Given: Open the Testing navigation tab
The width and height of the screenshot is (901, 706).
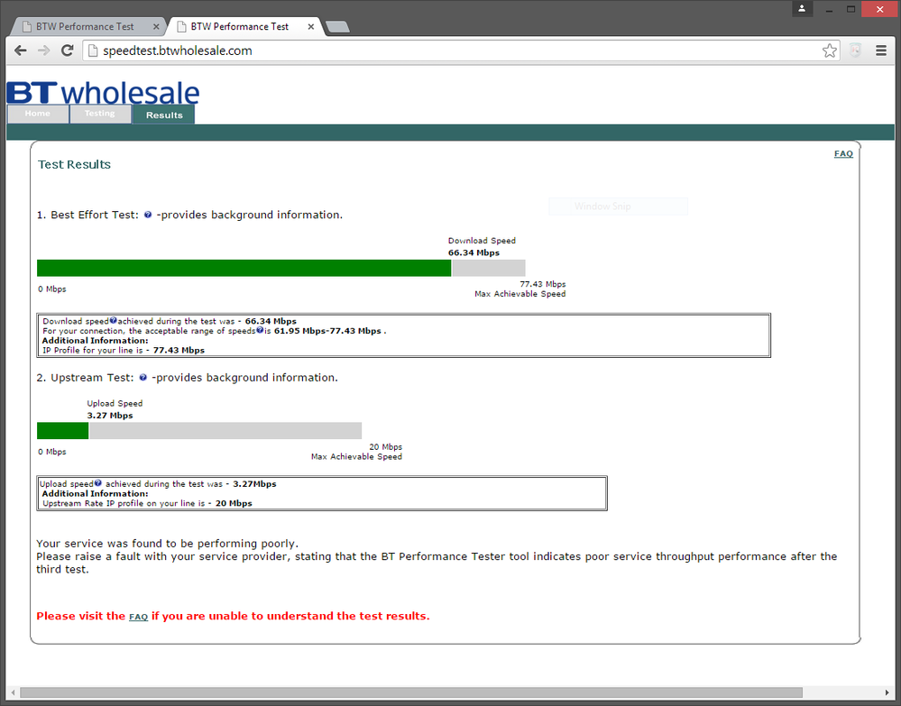Looking at the screenshot, I should click(100, 114).
